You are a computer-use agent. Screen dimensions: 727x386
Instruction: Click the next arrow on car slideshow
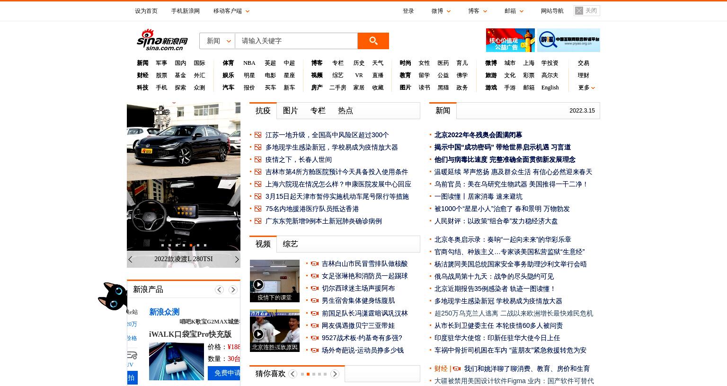(x=237, y=259)
